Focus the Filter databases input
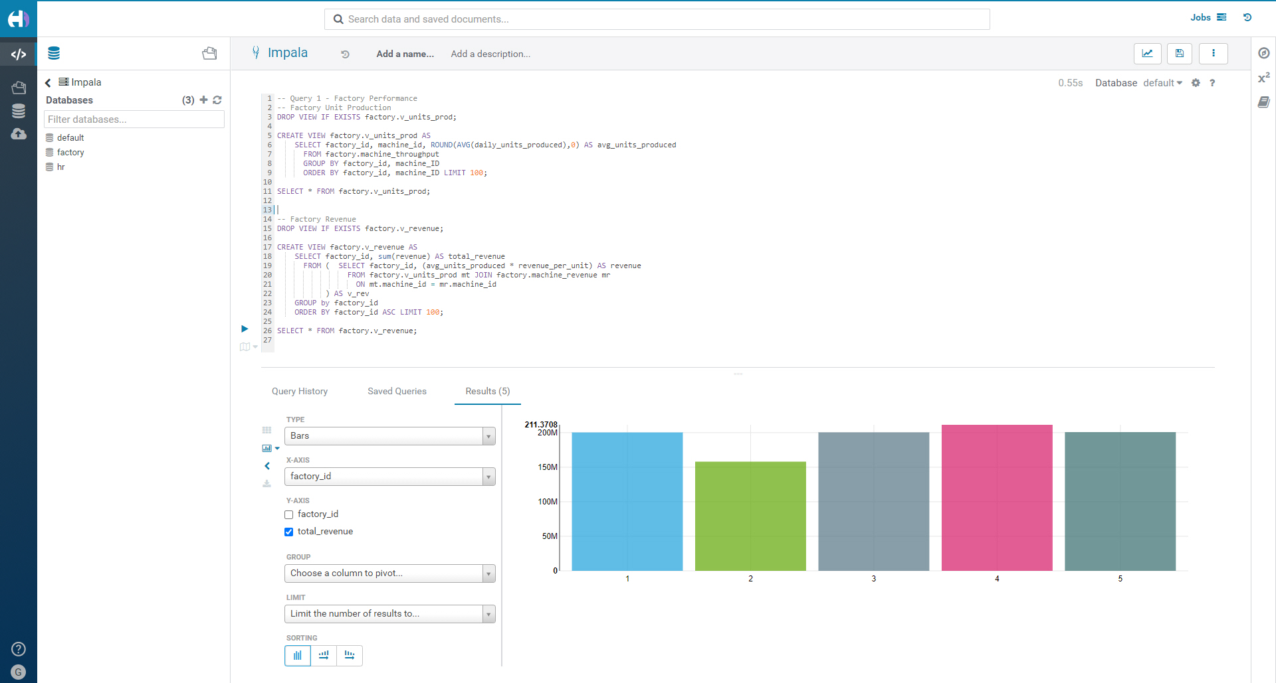 (134, 119)
